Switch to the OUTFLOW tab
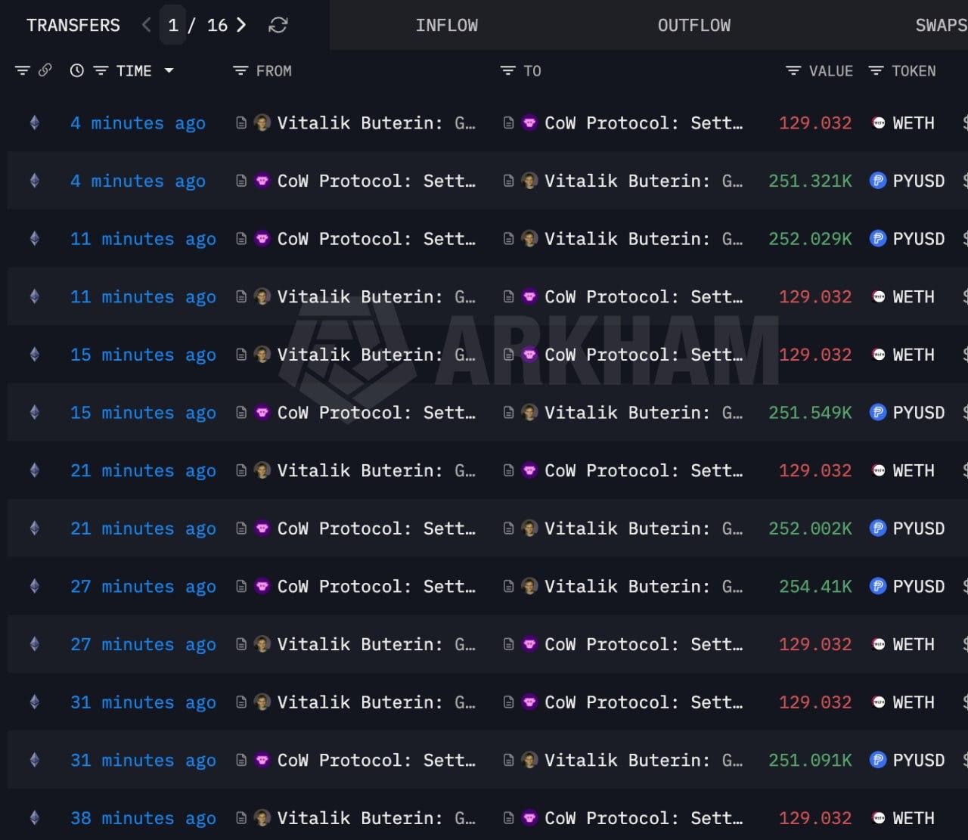The image size is (968, 840). (x=694, y=26)
